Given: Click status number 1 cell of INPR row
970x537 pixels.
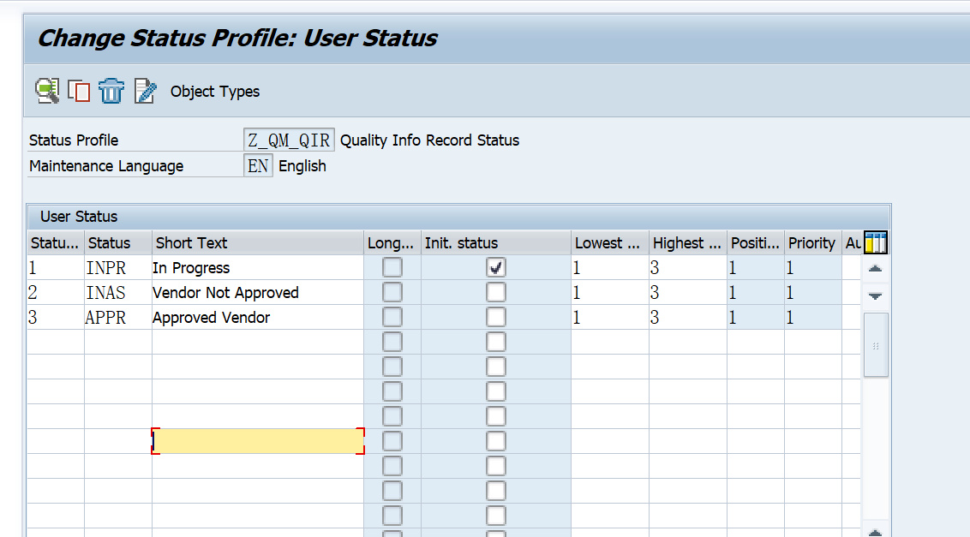Looking at the screenshot, I should (56, 268).
